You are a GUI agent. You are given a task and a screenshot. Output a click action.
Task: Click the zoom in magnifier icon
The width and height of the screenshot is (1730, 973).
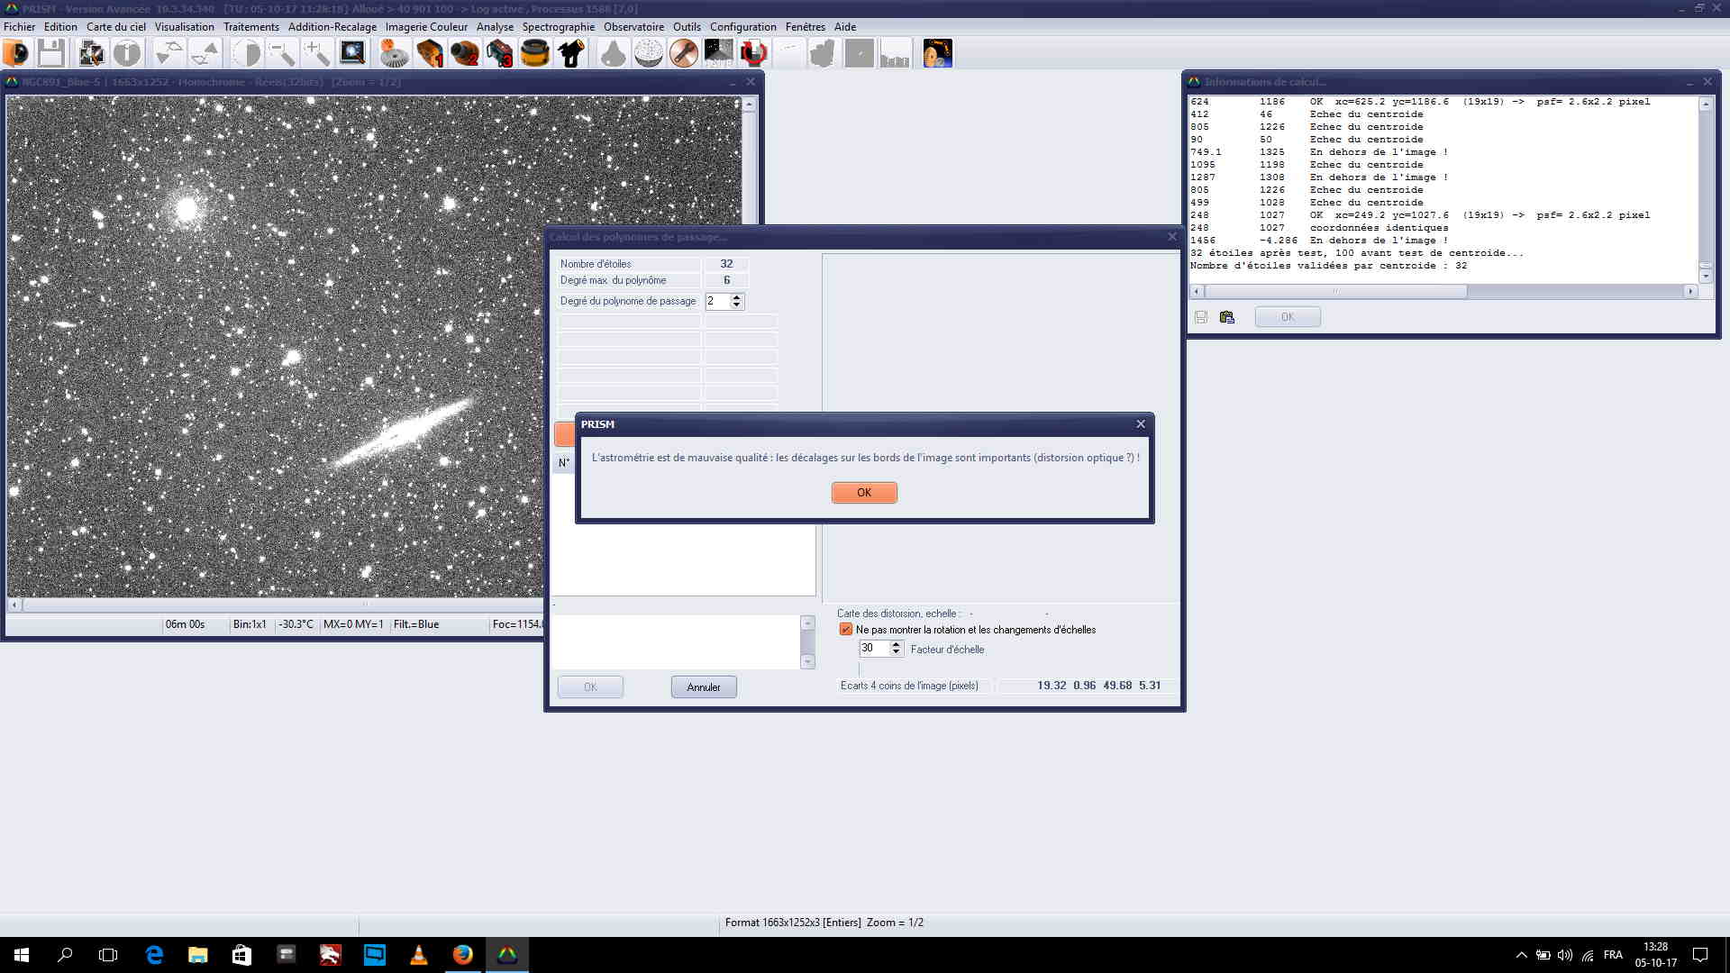click(316, 54)
